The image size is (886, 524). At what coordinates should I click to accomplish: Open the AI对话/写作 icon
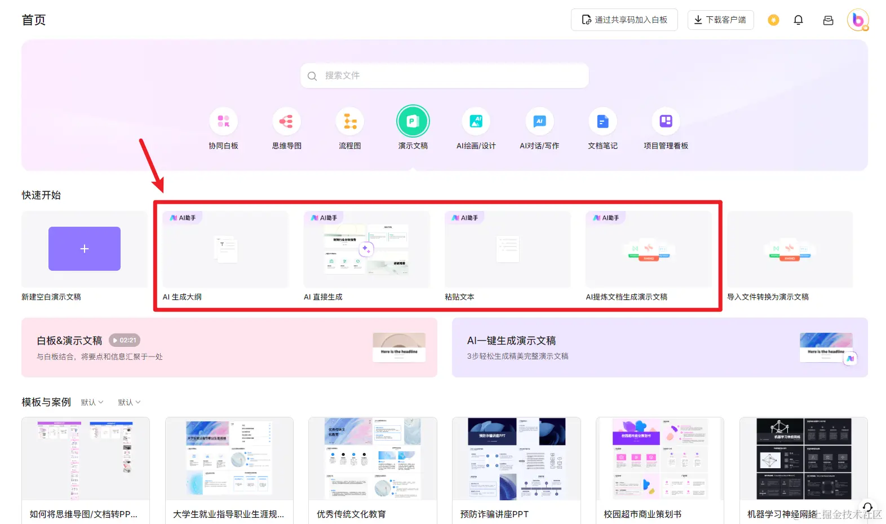click(539, 121)
